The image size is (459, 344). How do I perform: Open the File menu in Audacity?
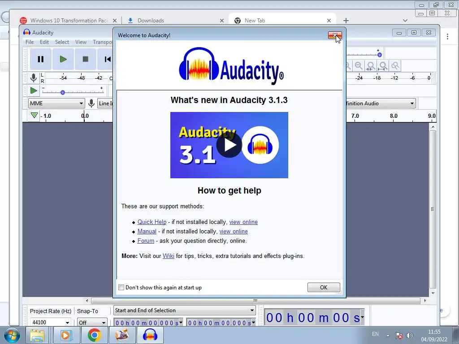click(x=30, y=42)
